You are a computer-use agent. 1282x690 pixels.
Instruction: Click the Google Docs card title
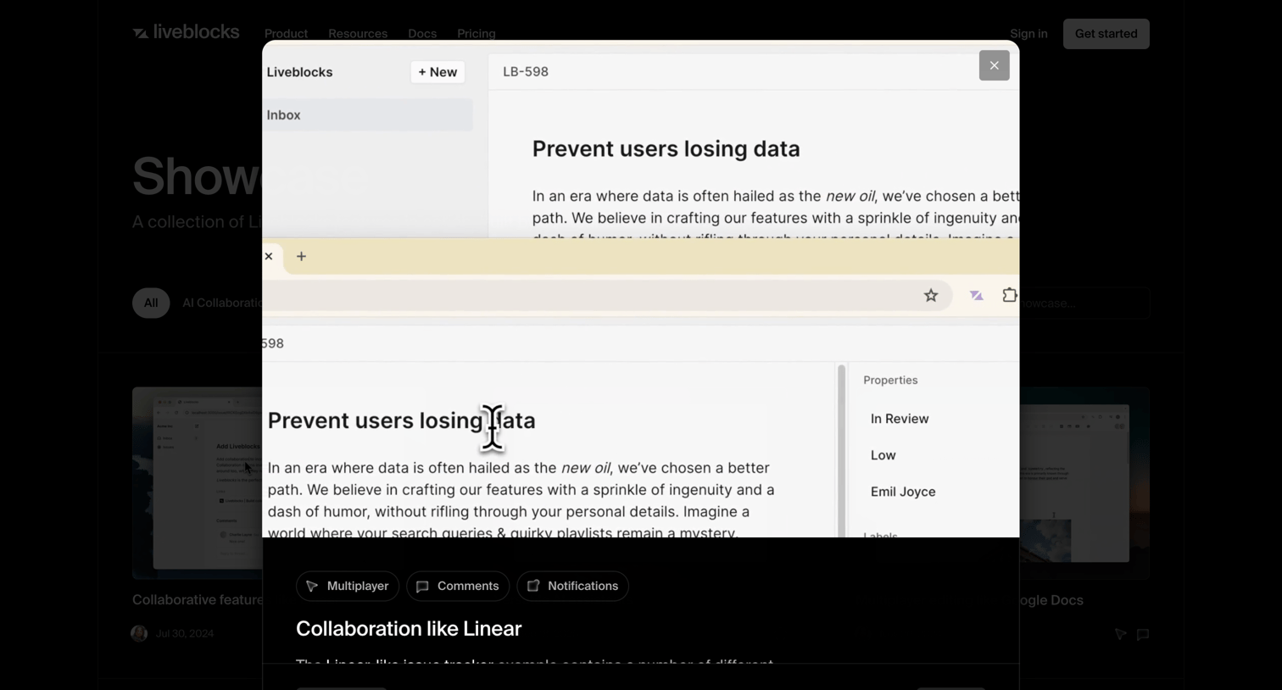[1051, 600]
